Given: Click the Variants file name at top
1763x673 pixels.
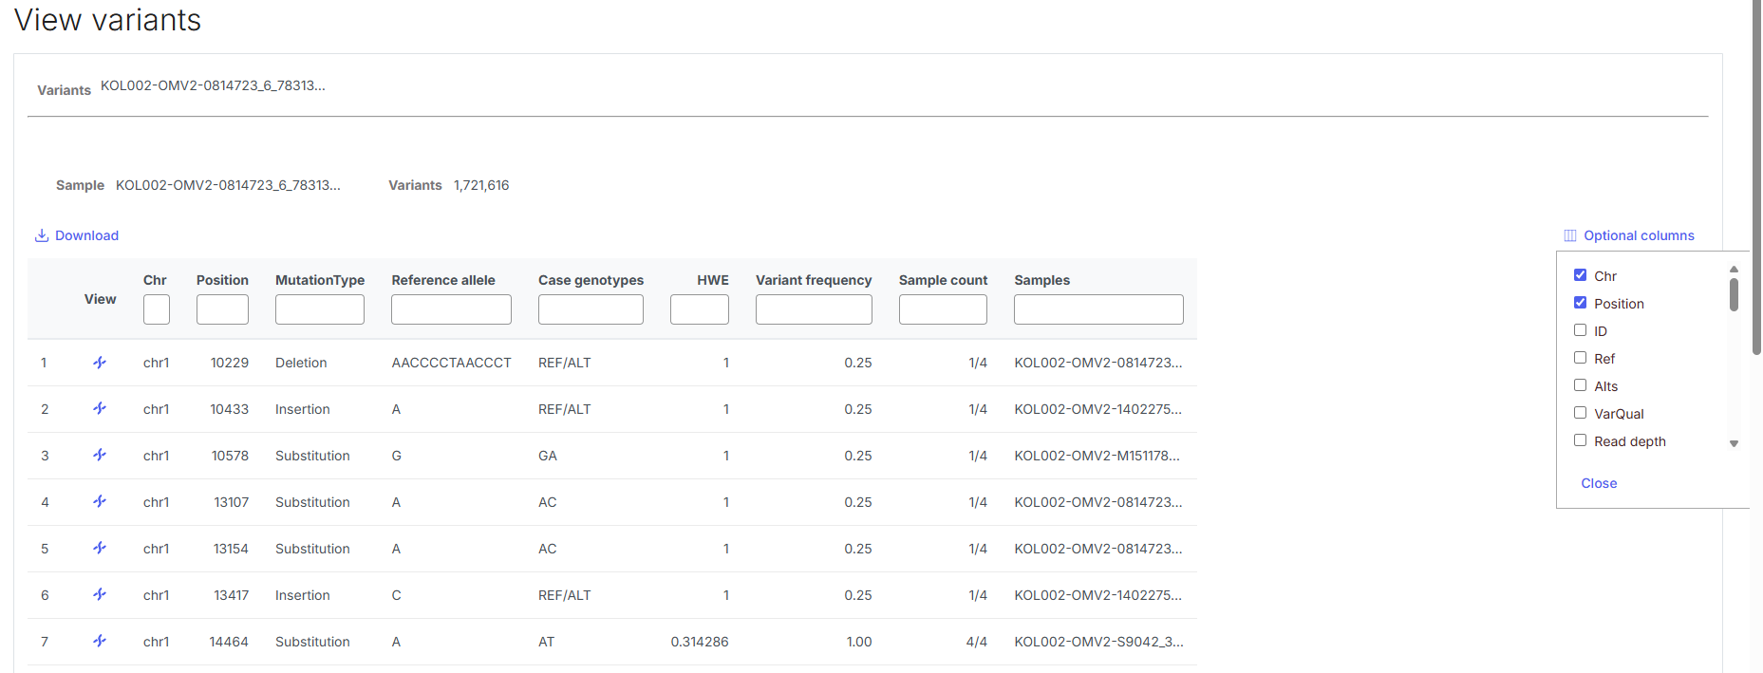Looking at the screenshot, I should click(x=213, y=85).
